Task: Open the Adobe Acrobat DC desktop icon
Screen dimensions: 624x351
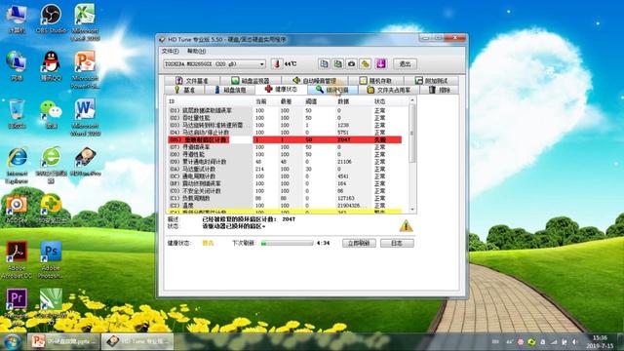Action: pos(17,259)
